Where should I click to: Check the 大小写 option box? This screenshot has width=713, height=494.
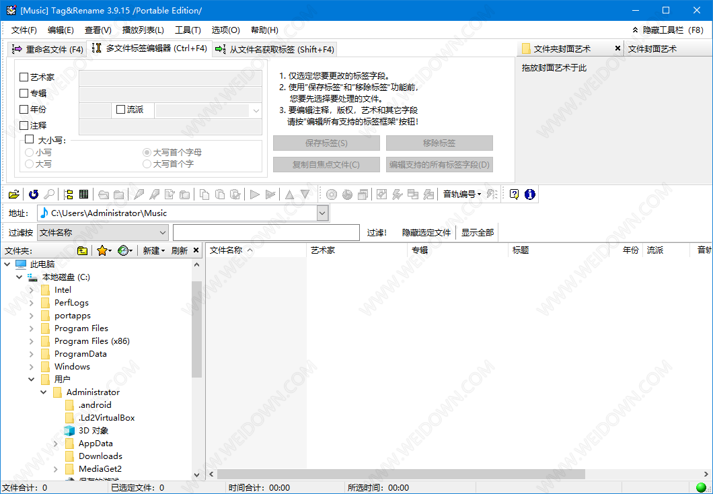[29, 139]
